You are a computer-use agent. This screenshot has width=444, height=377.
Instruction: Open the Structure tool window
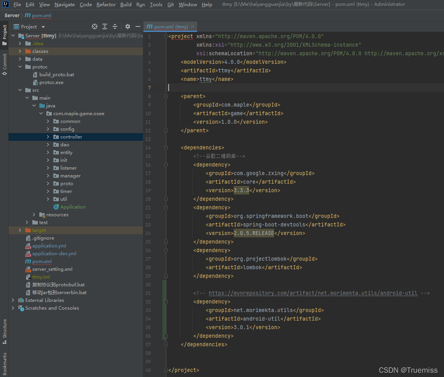(x=4, y=331)
